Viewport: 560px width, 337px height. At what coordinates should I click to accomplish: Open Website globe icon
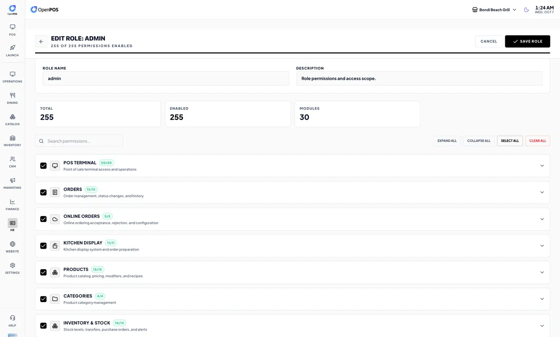coord(12,244)
